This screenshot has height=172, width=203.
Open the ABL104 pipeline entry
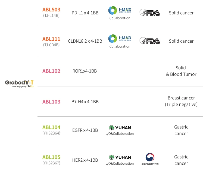pos(51,127)
